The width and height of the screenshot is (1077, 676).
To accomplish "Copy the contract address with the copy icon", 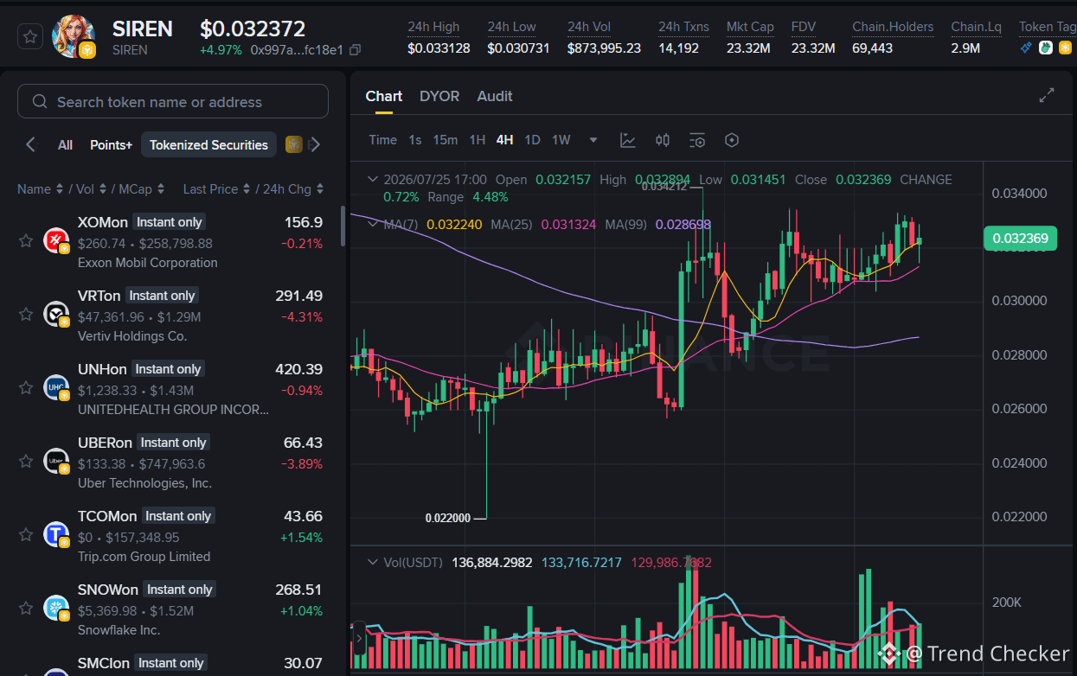I will (x=356, y=50).
